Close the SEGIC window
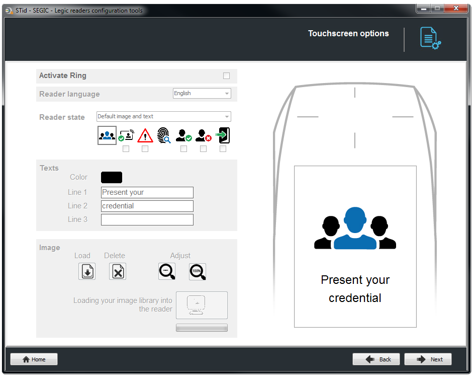 tap(456, 9)
